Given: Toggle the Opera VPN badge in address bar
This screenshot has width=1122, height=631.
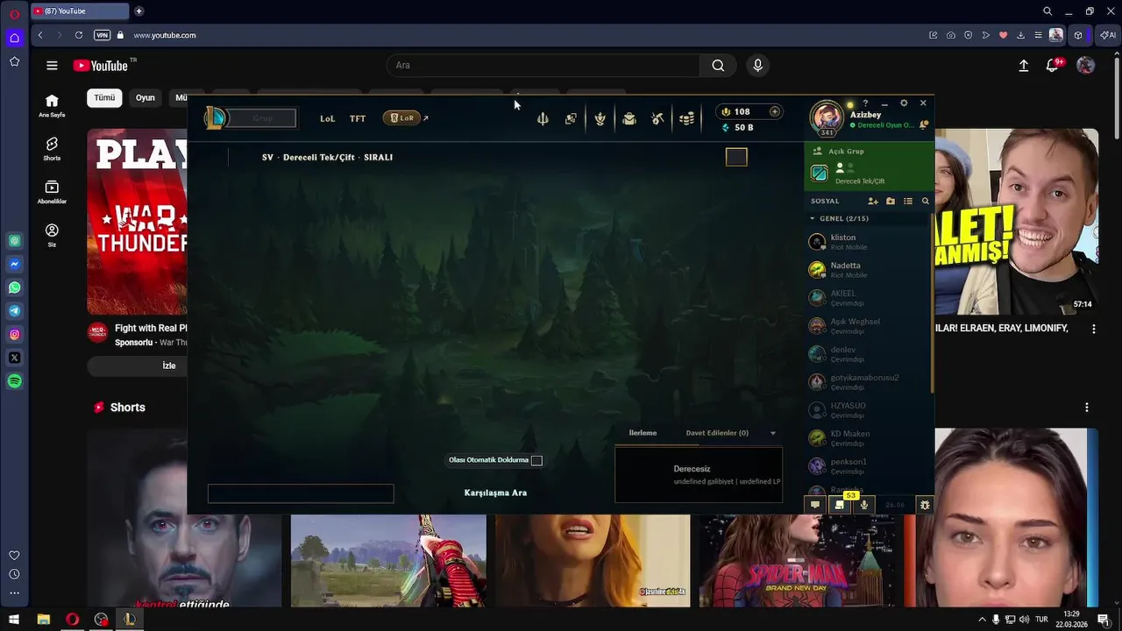Looking at the screenshot, I should 102,35.
